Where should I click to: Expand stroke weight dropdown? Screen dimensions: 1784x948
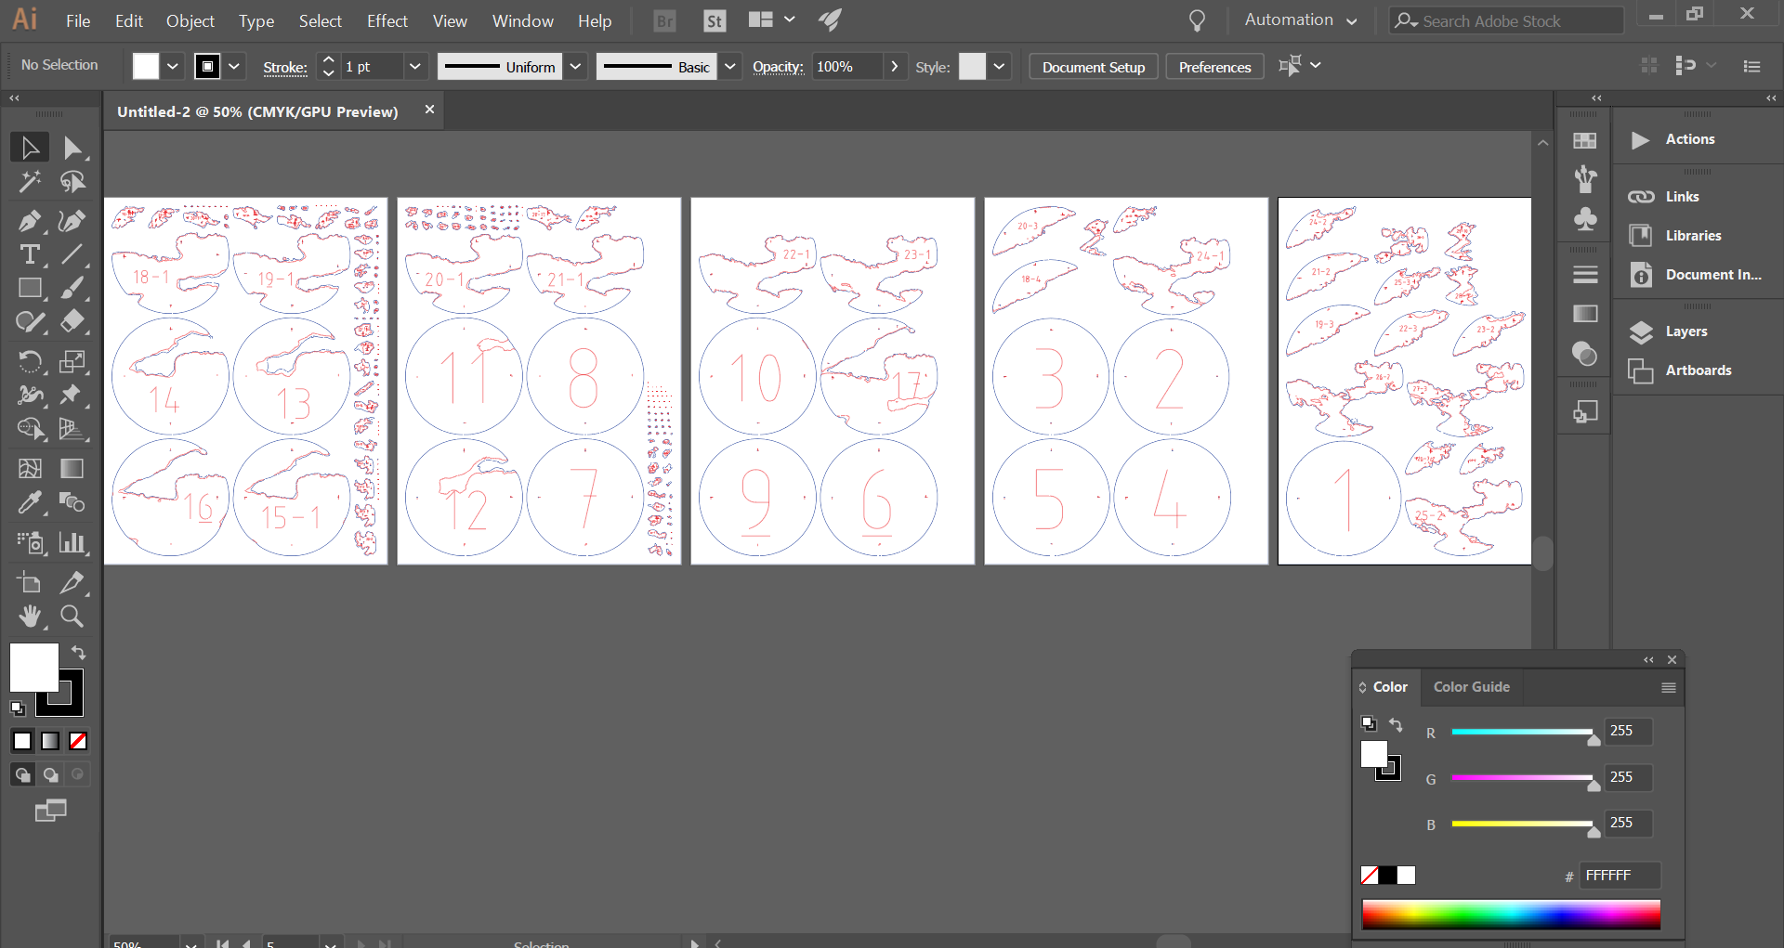[x=415, y=66]
